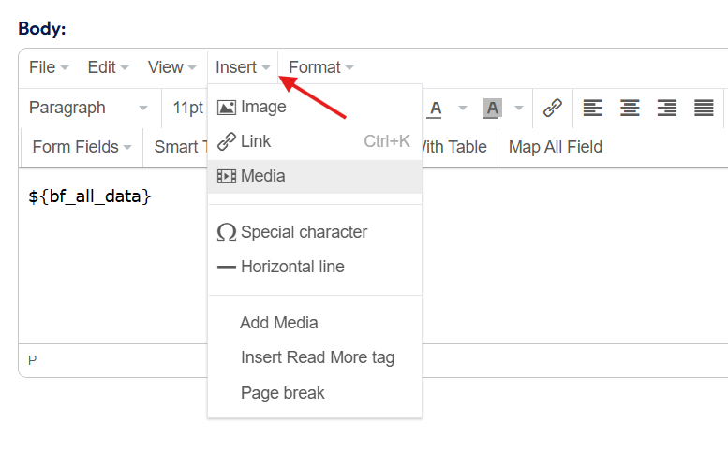
Task: Justify the paragraph text
Action: point(704,108)
